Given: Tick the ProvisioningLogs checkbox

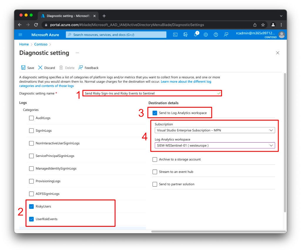Looking at the screenshot, I should click(x=31, y=181).
